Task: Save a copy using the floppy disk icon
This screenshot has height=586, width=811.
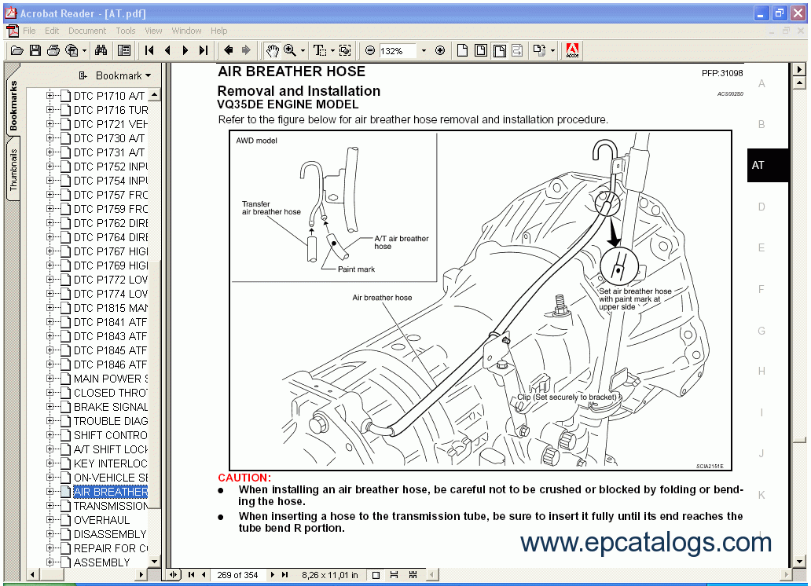Action: tap(35, 50)
